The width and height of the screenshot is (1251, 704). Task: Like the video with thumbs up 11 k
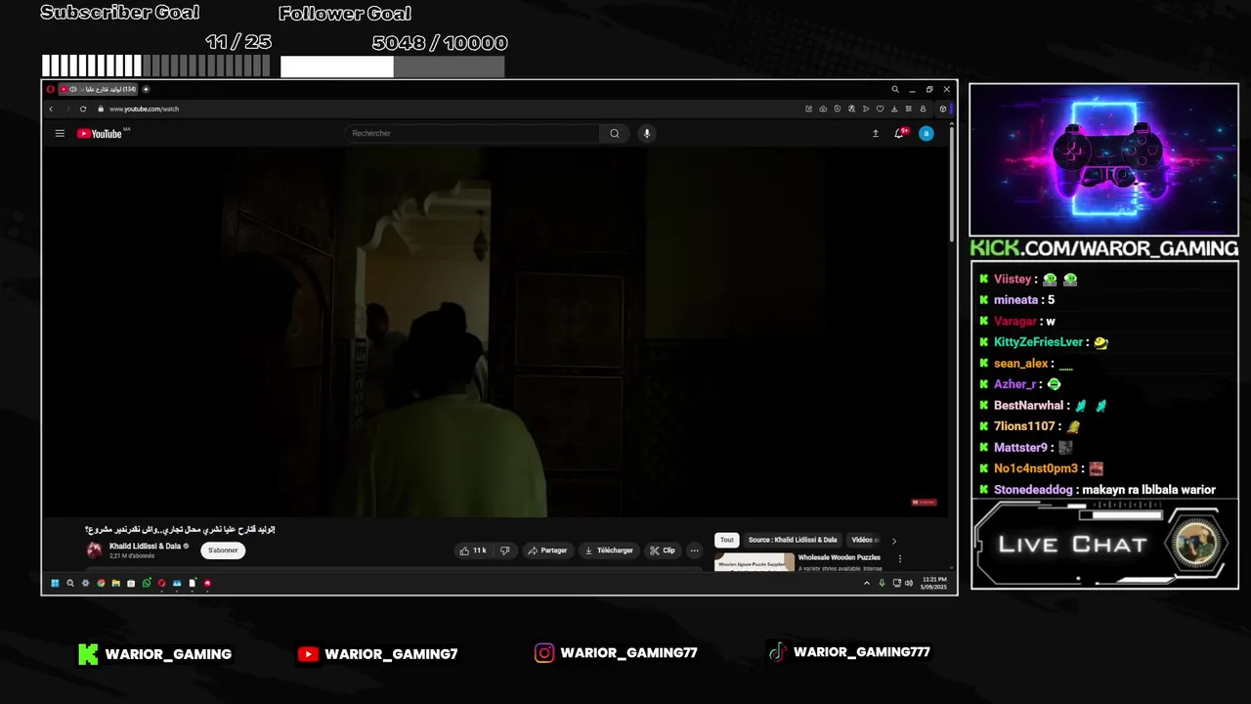473,550
